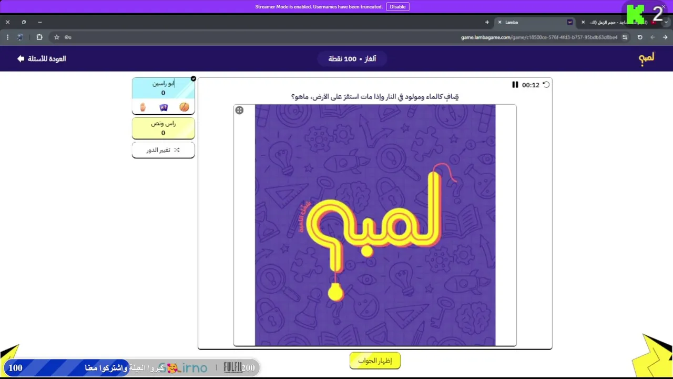
Task: Open the browser profile avatar
Action: pos(20,37)
